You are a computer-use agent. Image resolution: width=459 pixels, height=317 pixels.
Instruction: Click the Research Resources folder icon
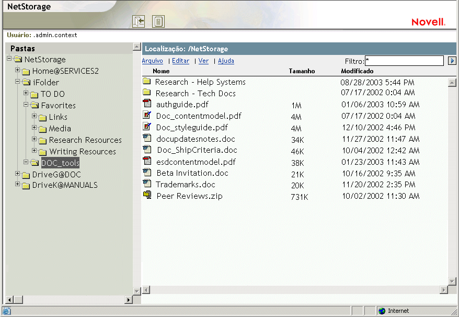point(43,141)
